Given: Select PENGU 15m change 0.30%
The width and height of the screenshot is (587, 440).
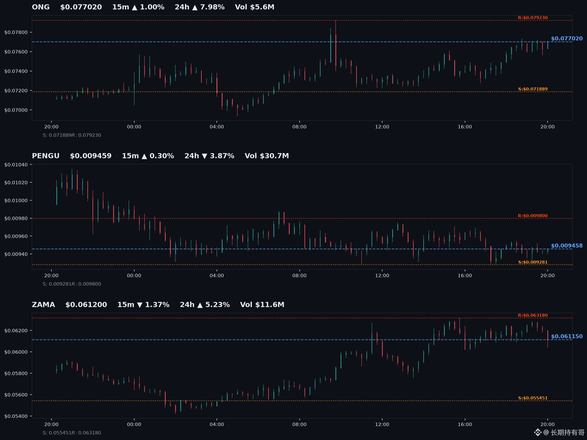Looking at the screenshot, I should point(148,156).
